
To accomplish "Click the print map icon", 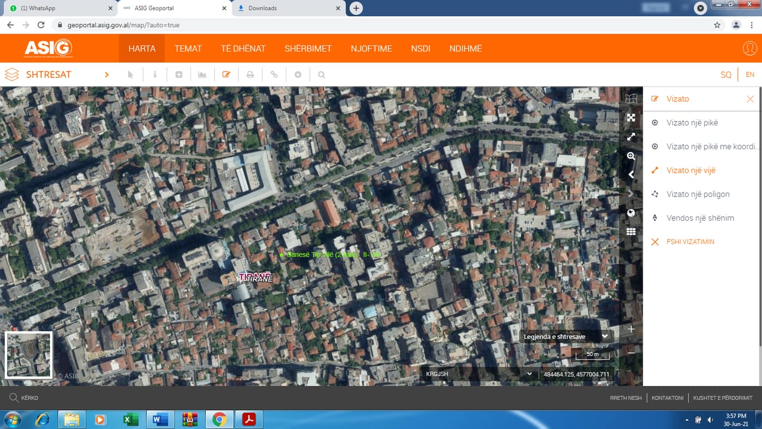I will point(250,75).
